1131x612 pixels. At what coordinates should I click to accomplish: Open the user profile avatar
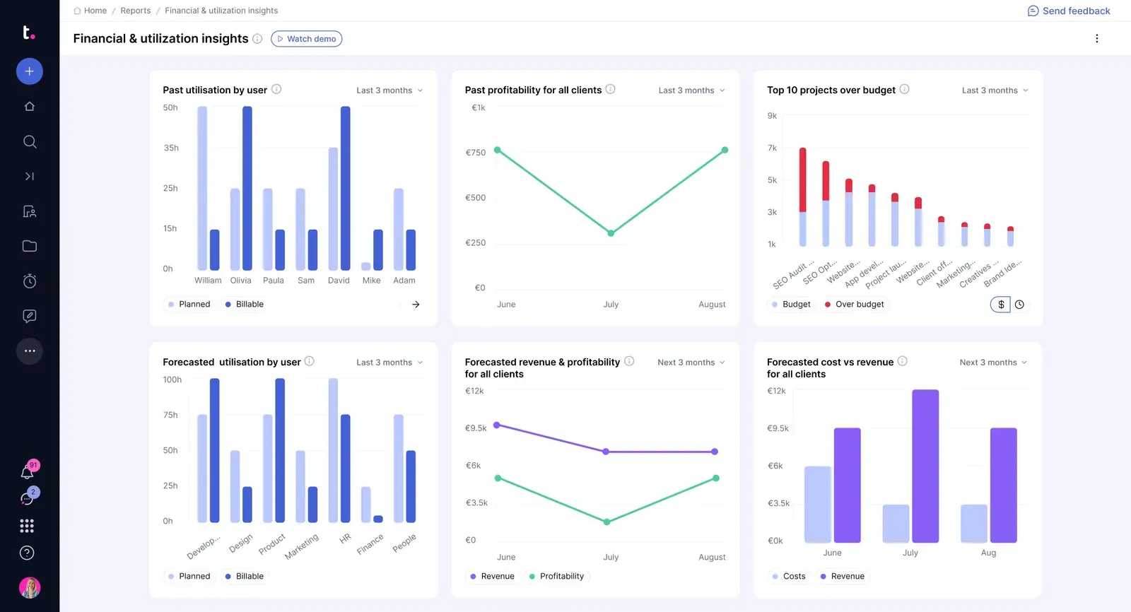[29, 587]
